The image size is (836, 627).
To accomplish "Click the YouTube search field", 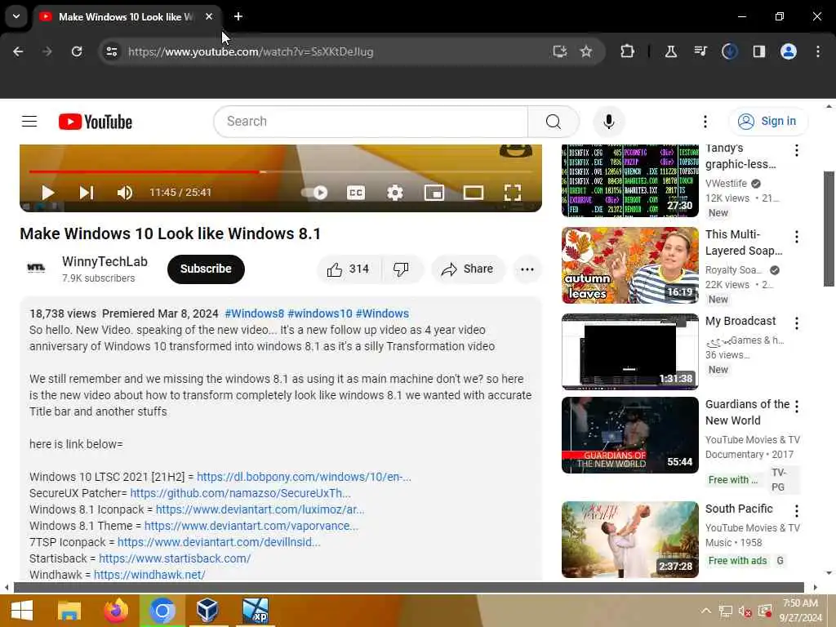I will (x=371, y=122).
